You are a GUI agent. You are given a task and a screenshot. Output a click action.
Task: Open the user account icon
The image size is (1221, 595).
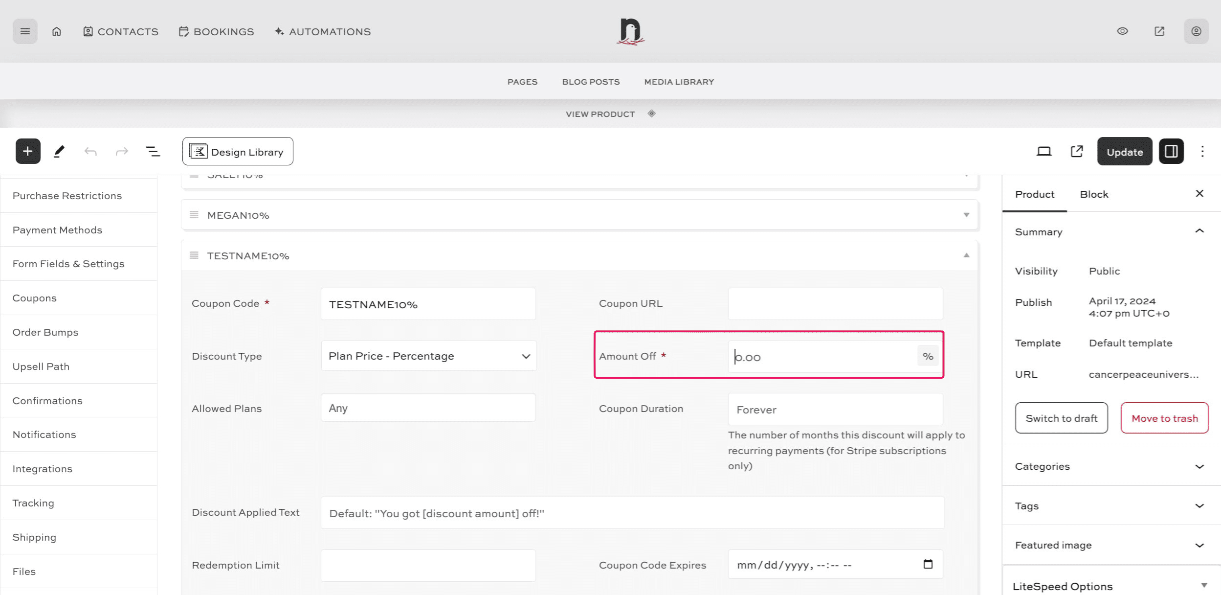(x=1196, y=31)
